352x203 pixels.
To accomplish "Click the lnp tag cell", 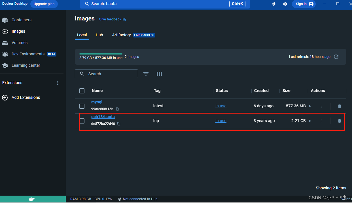I will tap(156, 121).
